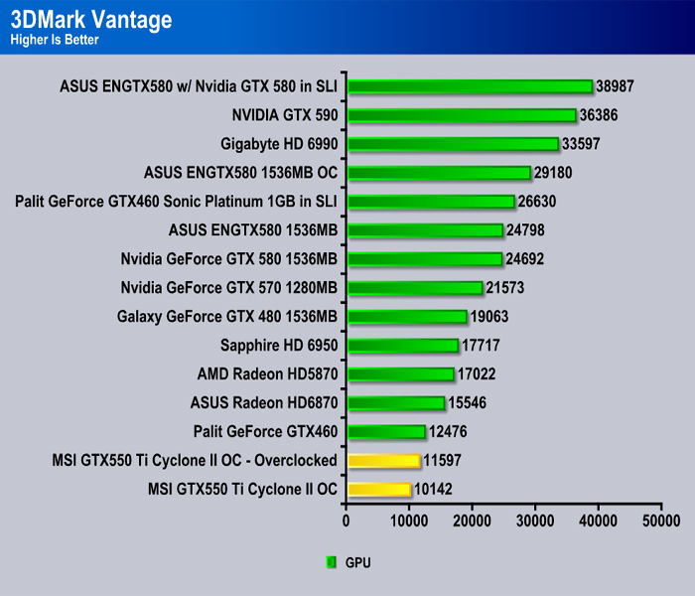Click the Higher Is Better subtitle
The image size is (695, 596).
tap(55, 40)
